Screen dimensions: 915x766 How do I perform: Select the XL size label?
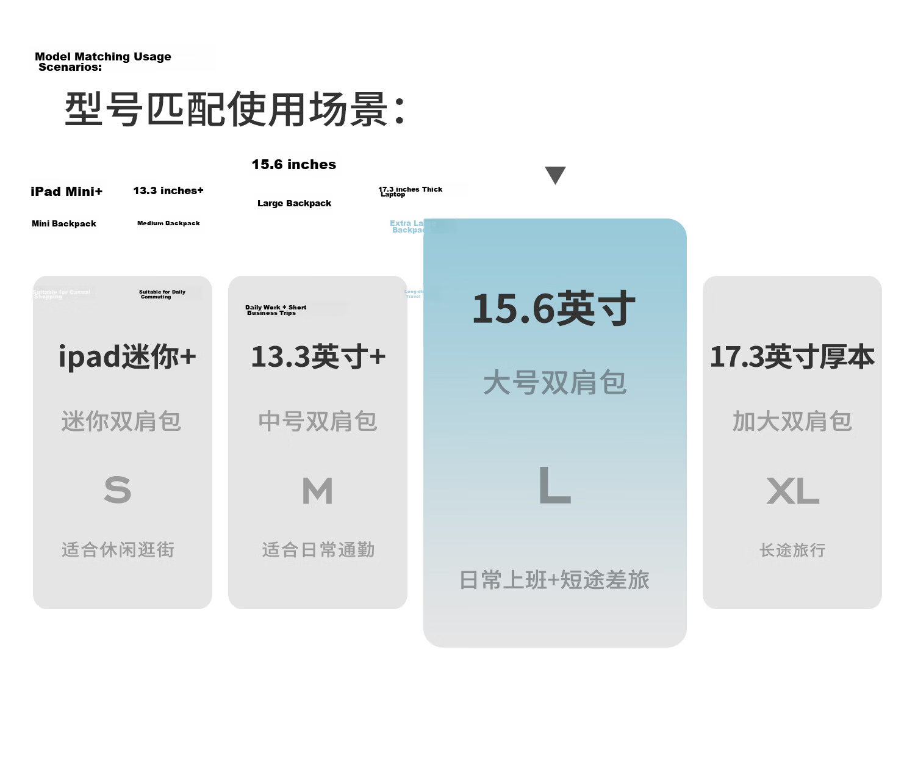tap(792, 491)
